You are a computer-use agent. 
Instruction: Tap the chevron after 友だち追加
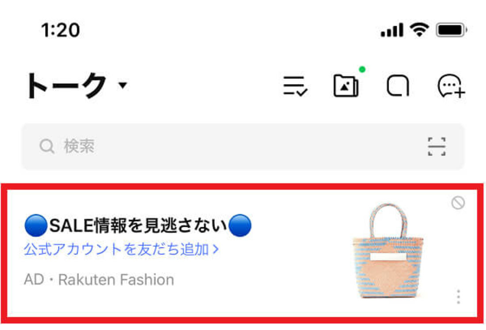click(x=216, y=249)
